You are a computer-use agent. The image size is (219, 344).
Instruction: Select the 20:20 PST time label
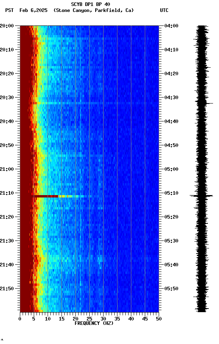pos(7,74)
